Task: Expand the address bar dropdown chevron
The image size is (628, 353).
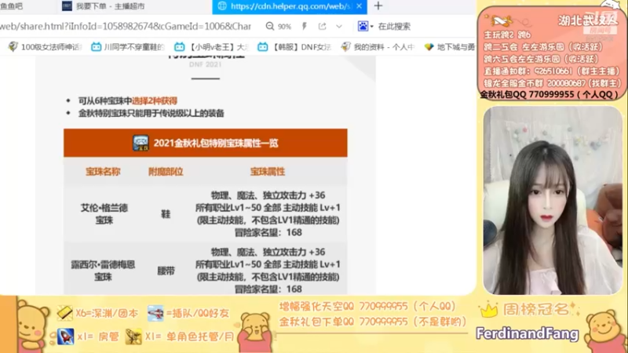Action: [339, 27]
